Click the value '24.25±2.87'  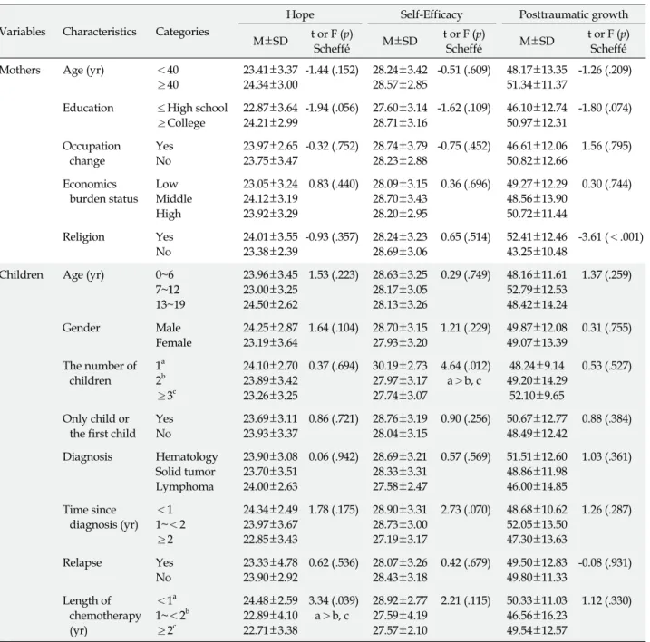click(270, 328)
